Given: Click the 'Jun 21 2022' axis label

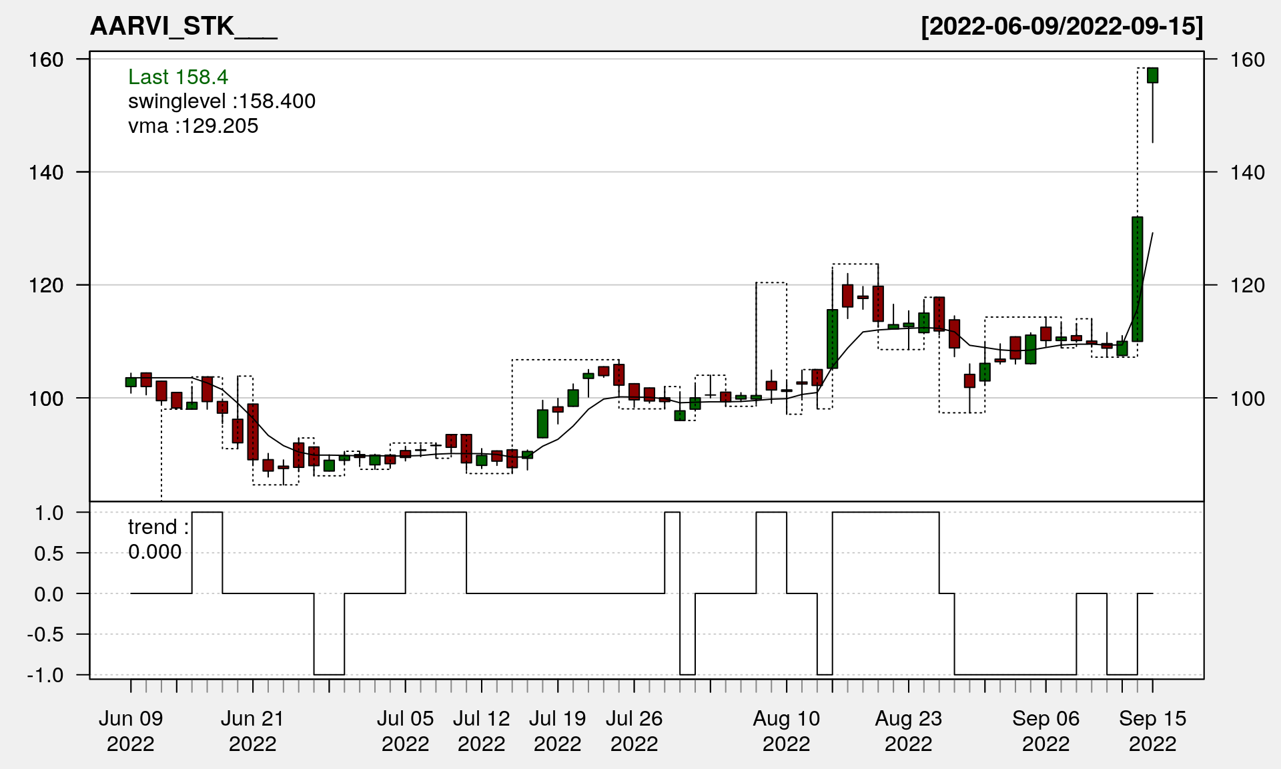Looking at the screenshot, I should 252,730.
